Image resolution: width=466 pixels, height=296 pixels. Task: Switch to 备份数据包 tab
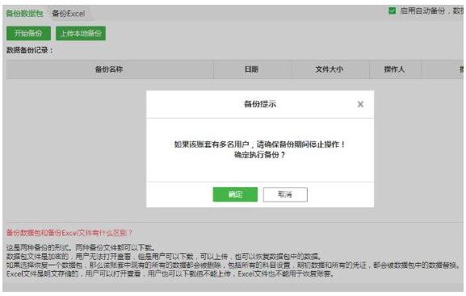pos(24,14)
